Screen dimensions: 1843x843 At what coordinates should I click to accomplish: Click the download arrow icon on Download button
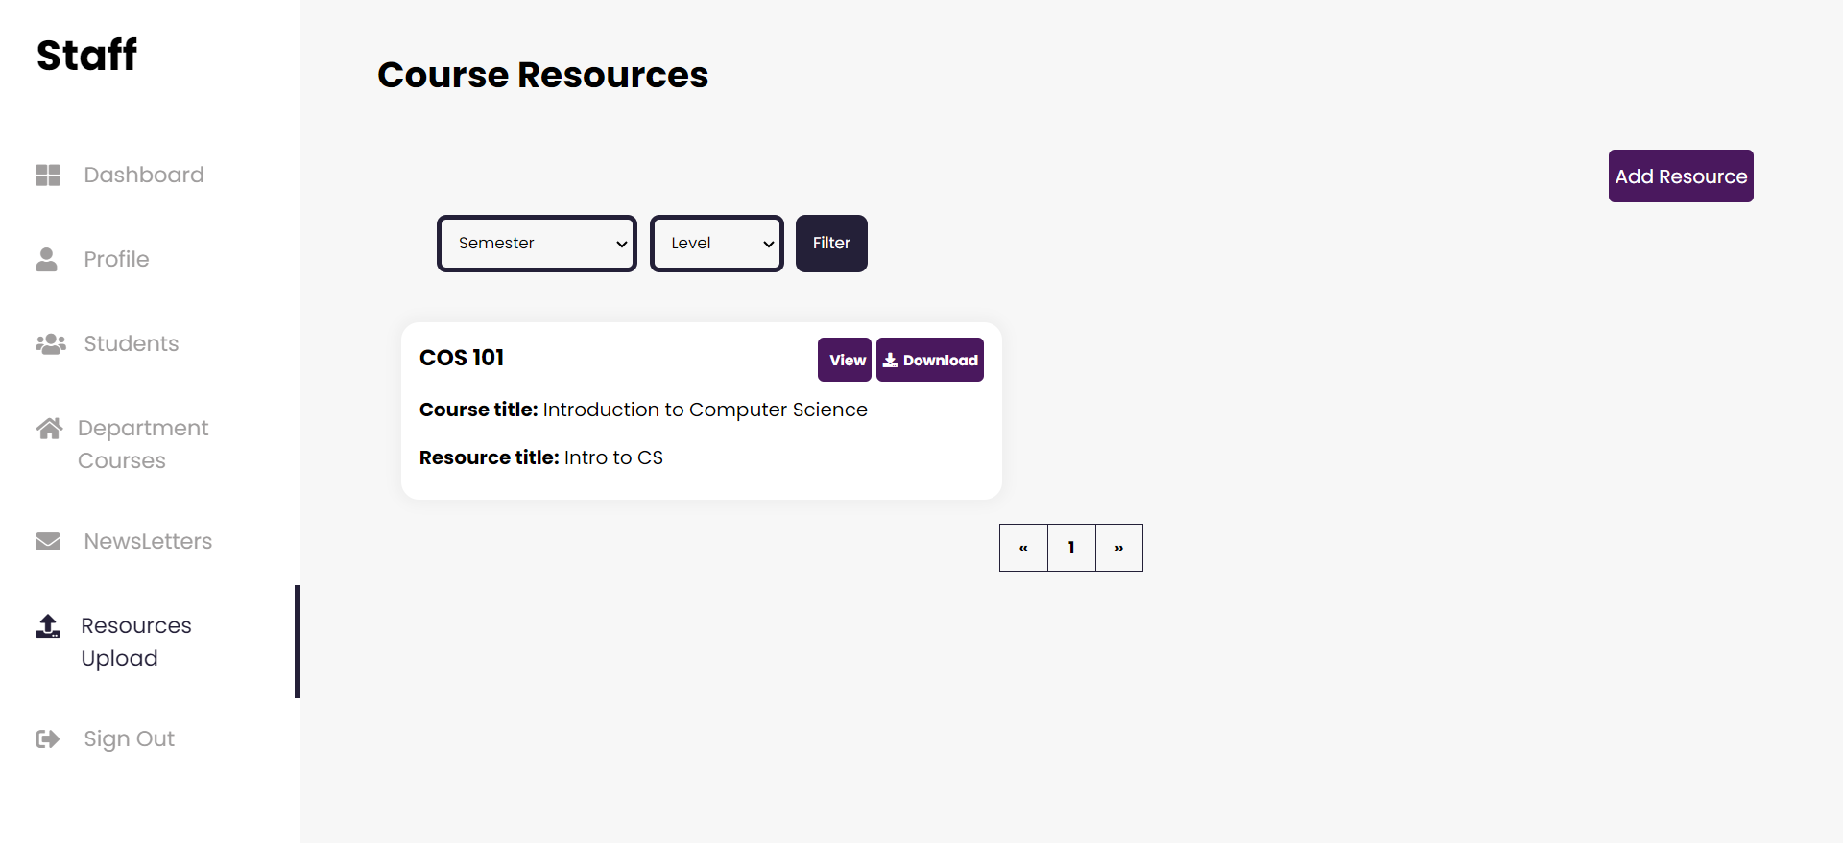pyautogui.click(x=892, y=360)
